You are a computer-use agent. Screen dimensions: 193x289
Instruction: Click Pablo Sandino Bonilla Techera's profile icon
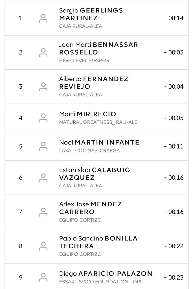point(43,246)
